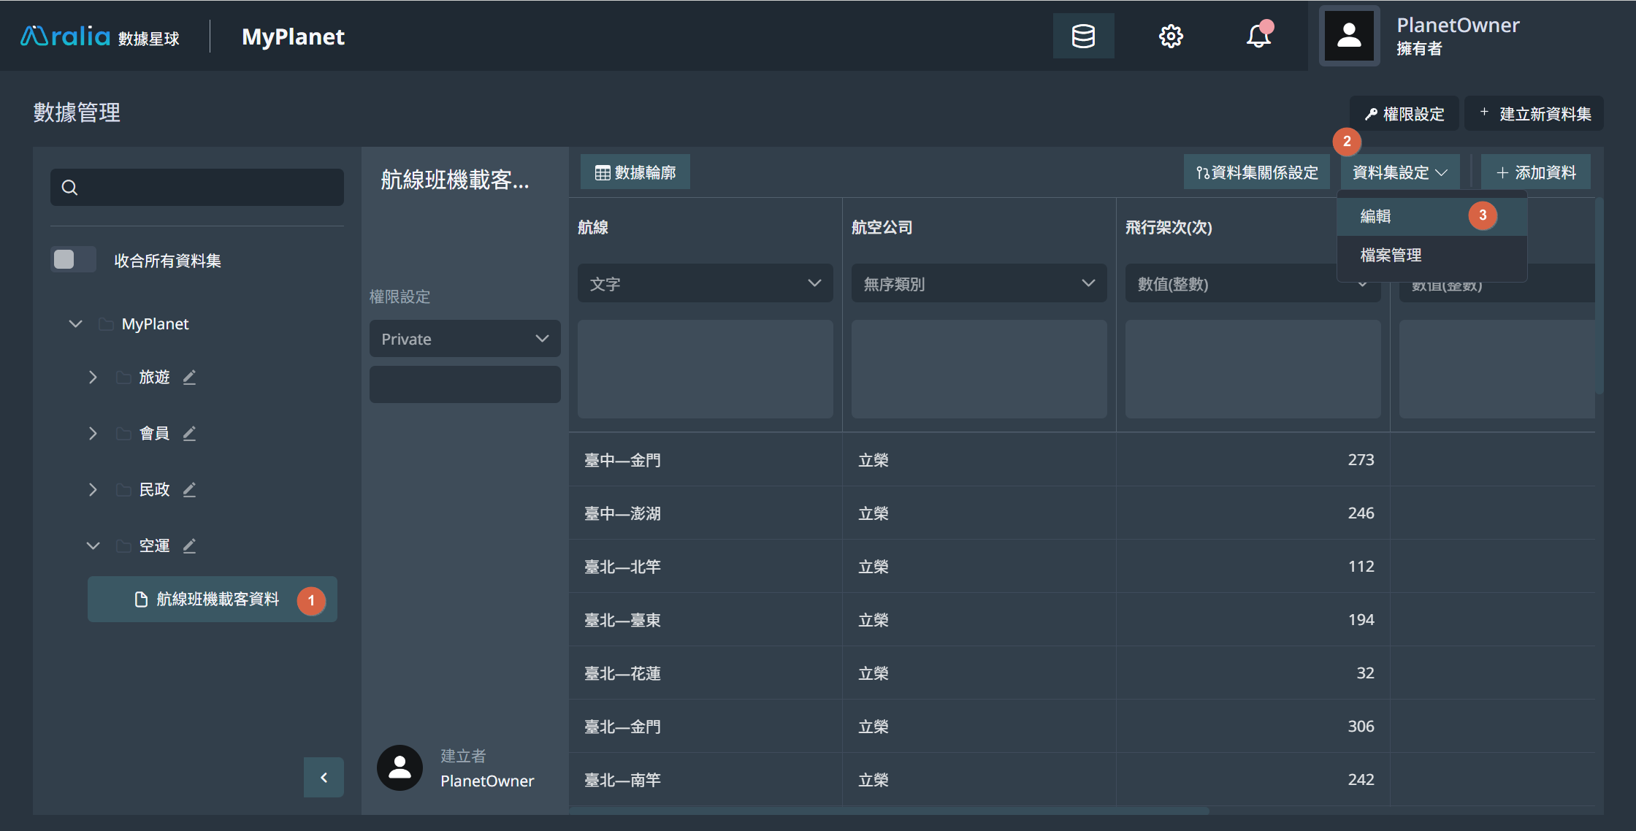Edit the 空運 folder name

point(189,546)
